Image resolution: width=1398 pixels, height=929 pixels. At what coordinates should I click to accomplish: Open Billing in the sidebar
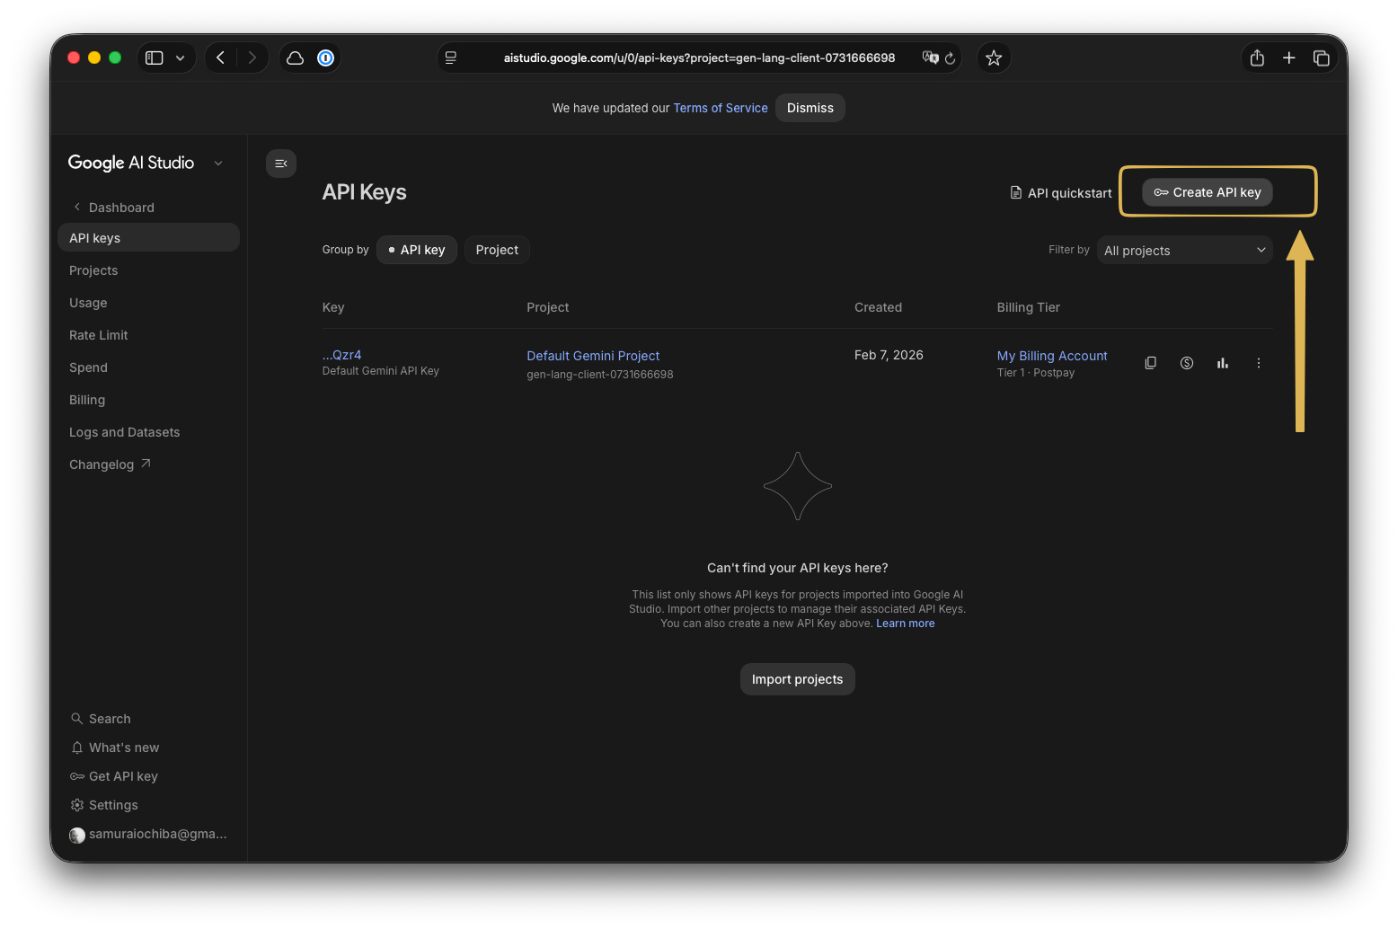87,400
